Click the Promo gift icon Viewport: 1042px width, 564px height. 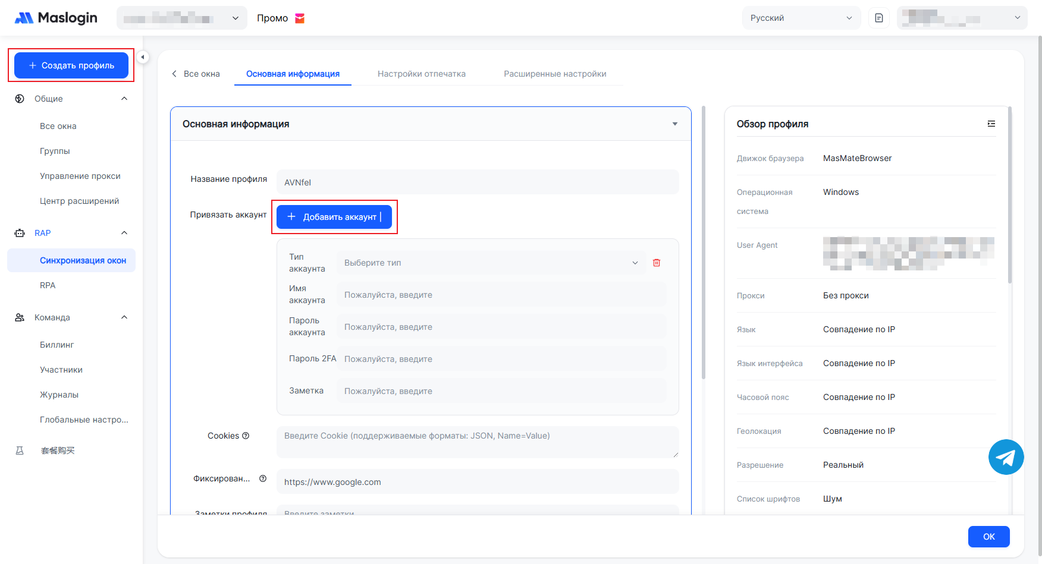click(x=300, y=18)
